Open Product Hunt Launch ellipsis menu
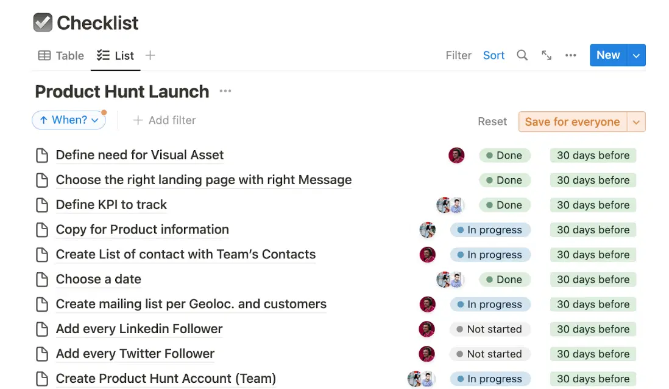The width and height of the screenshot is (669, 389). pos(225,91)
